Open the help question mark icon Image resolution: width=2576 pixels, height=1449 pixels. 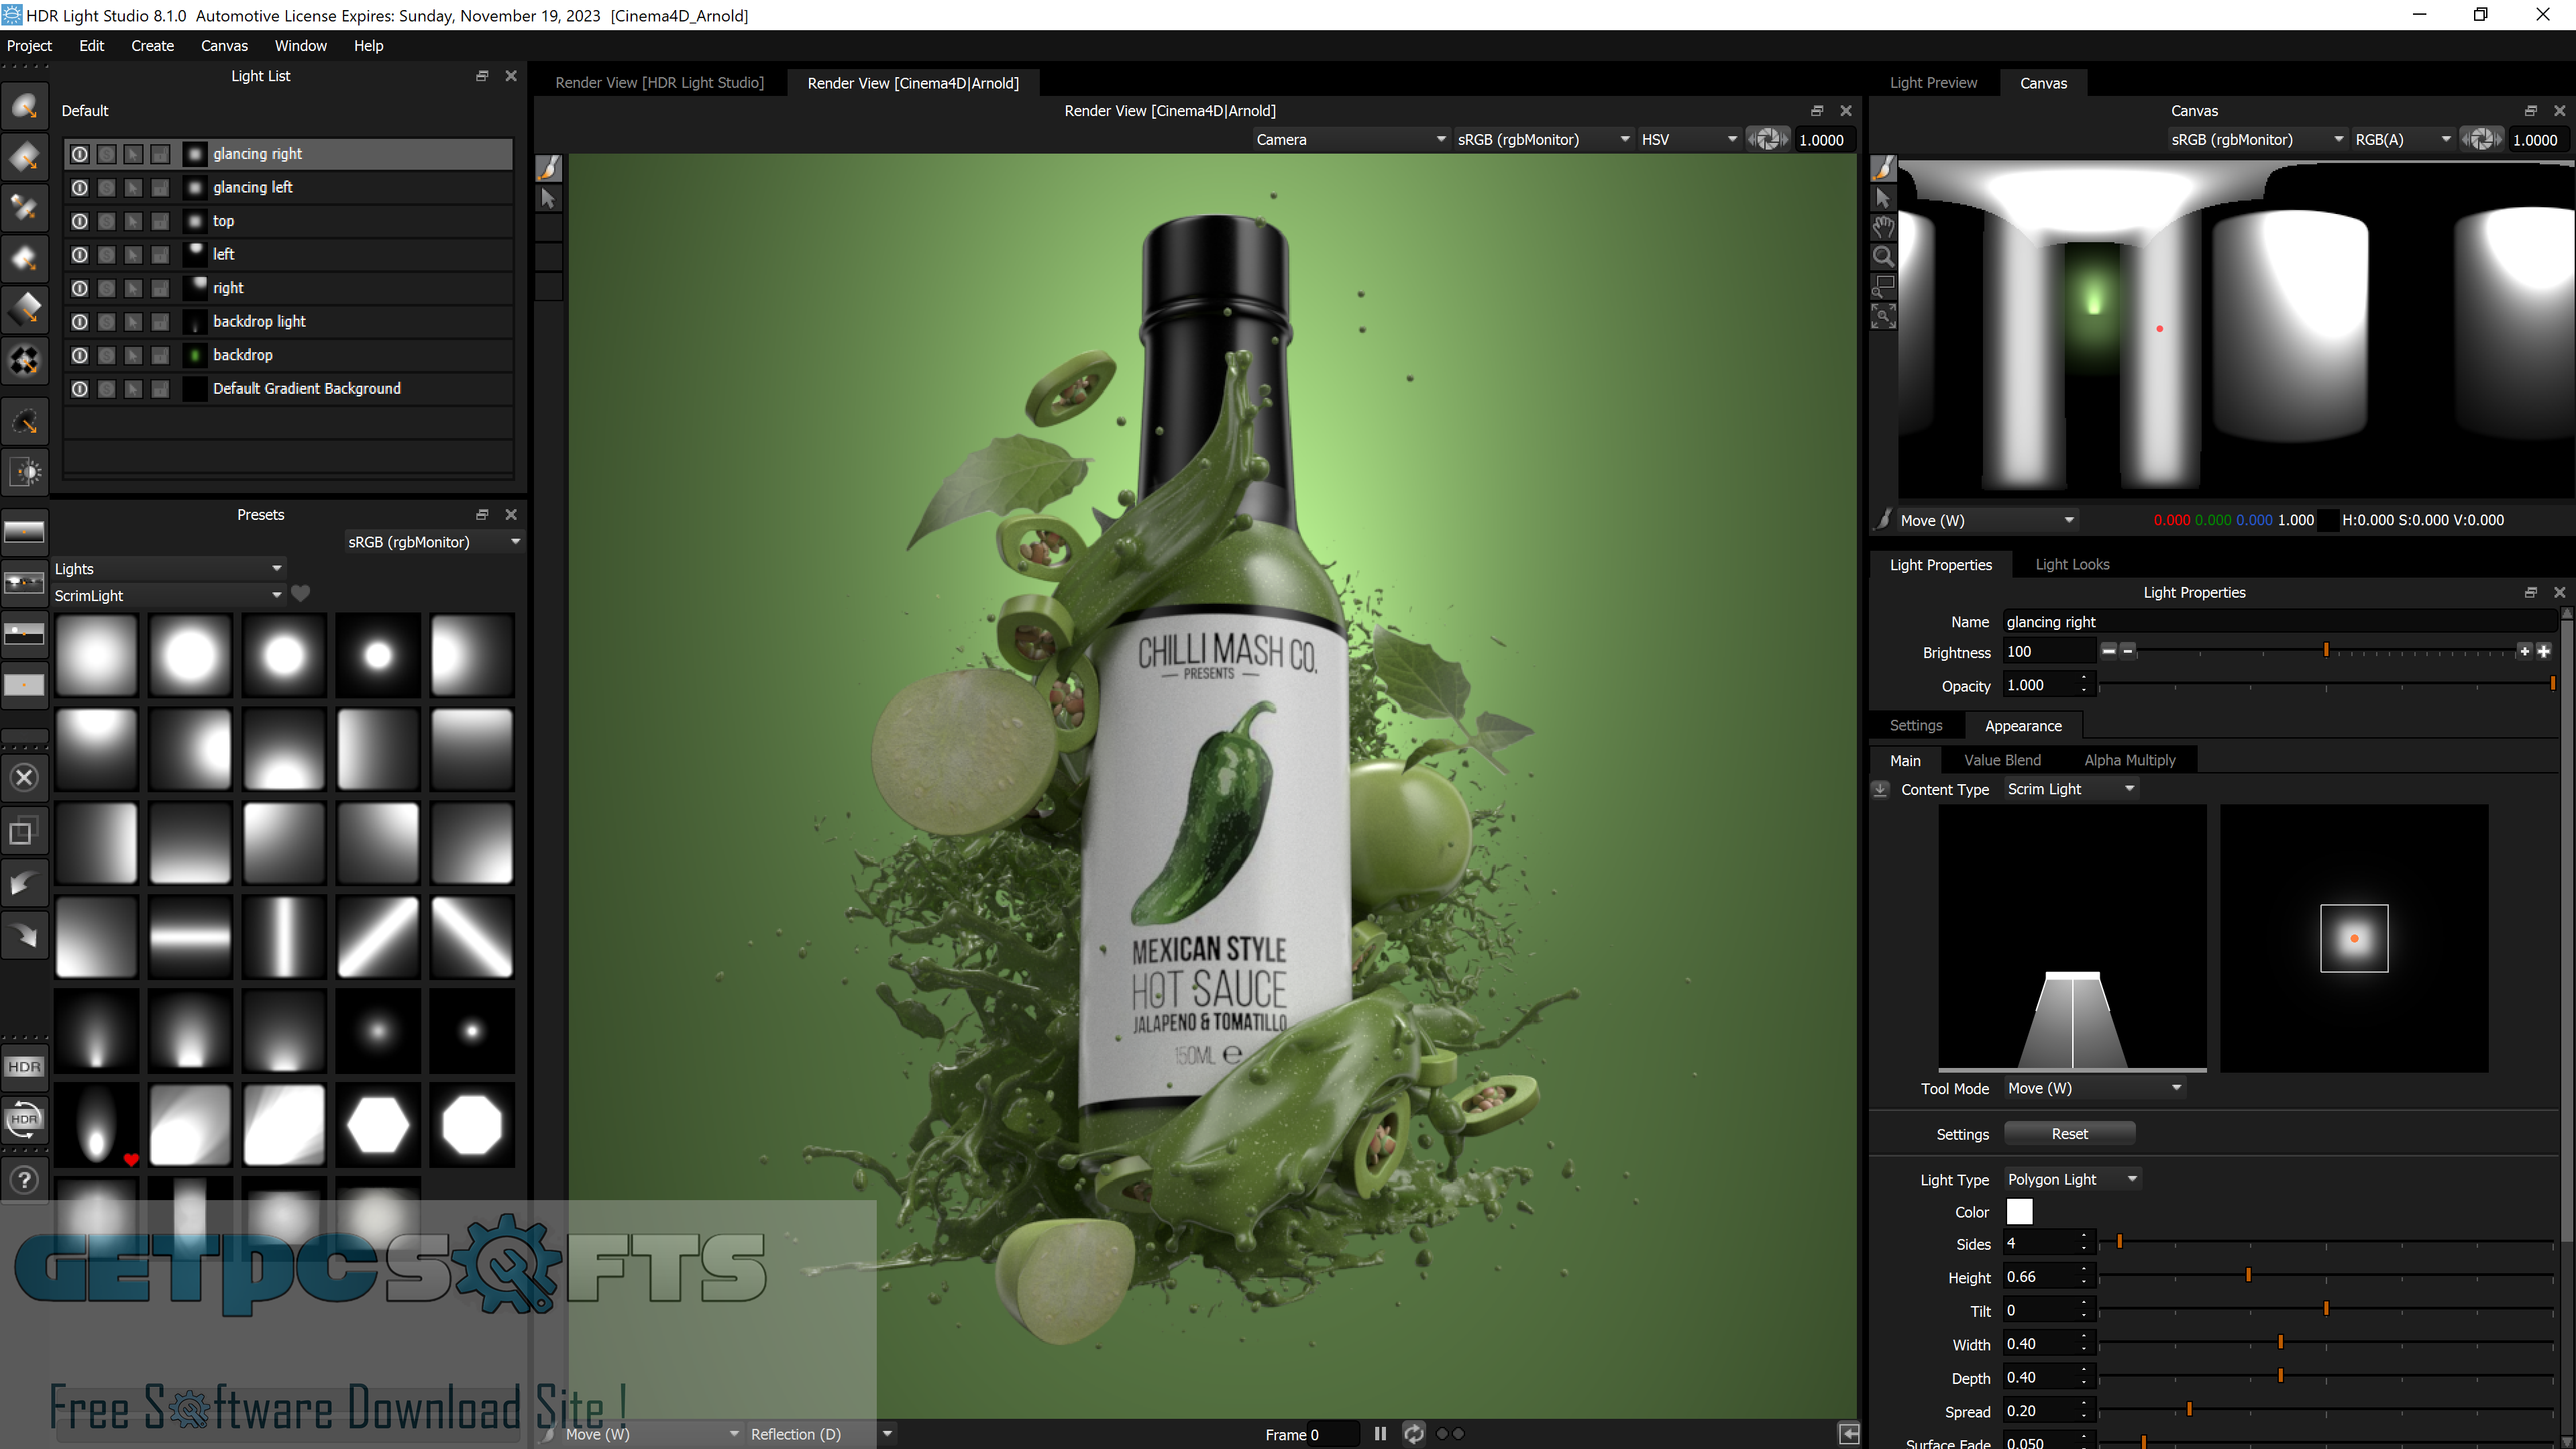[24, 1180]
